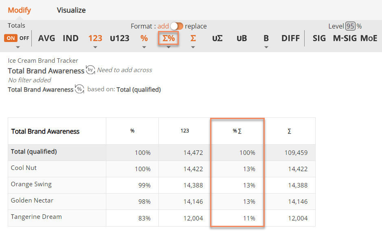The image size is (382, 238).
Task: Turn totals OFF
Action: 24,38
